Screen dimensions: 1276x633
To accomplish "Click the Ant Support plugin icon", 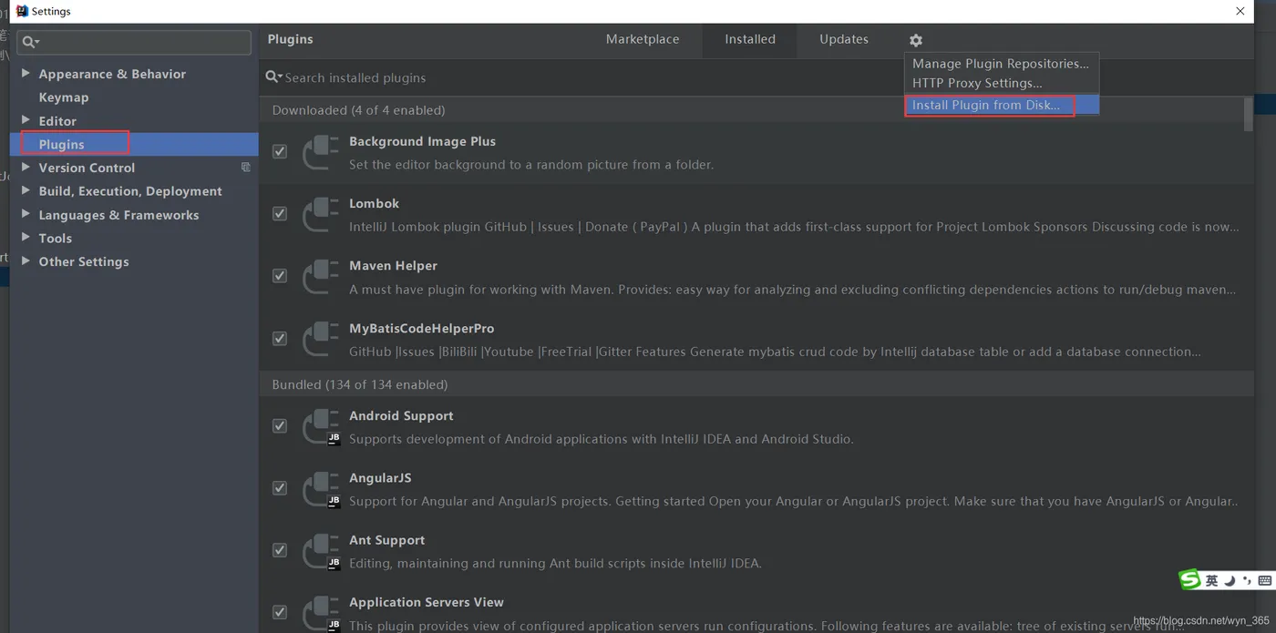I will tap(321, 551).
